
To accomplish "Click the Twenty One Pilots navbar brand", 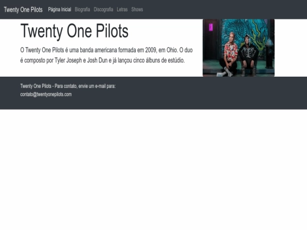I will pos(23,10).
